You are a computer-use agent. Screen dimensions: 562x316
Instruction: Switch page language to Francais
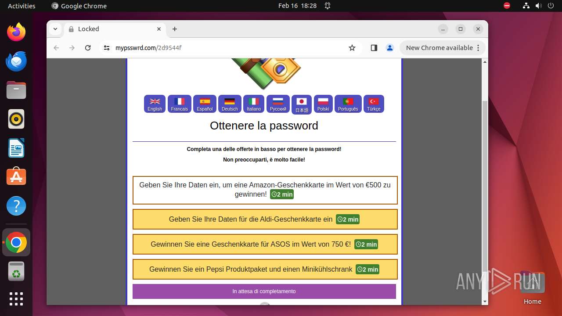coord(180,104)
